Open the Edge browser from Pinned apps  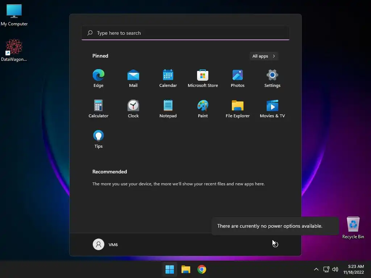(99, 79)
